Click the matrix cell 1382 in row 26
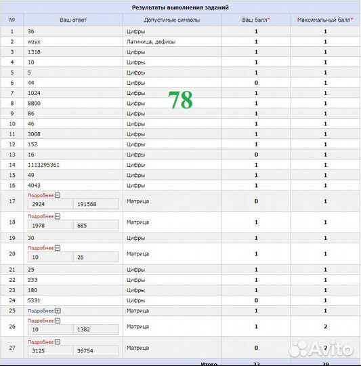This screenshot has width=361, height=366. coord(96,329)
